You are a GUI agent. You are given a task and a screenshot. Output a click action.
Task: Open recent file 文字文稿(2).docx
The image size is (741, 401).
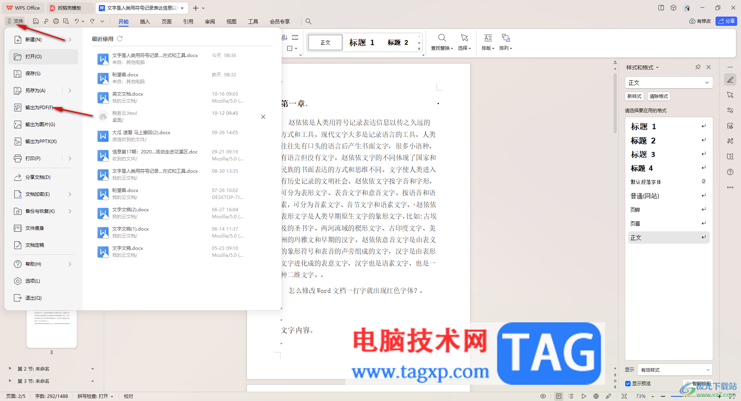[181, 213]
